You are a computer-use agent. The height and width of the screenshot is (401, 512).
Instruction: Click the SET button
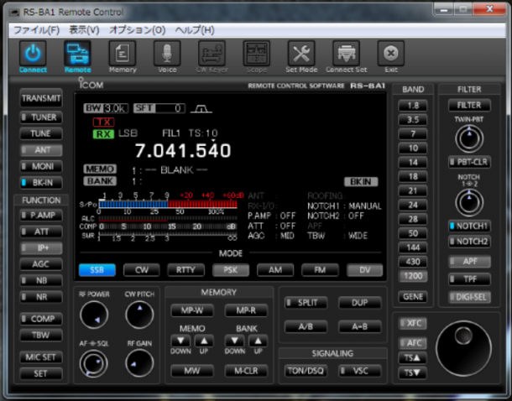coord(41,373)
